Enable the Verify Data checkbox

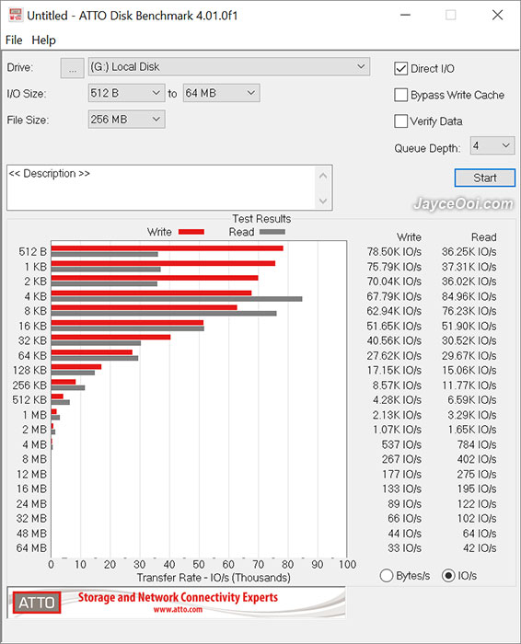pyautogui.click(x=400, y=121)
